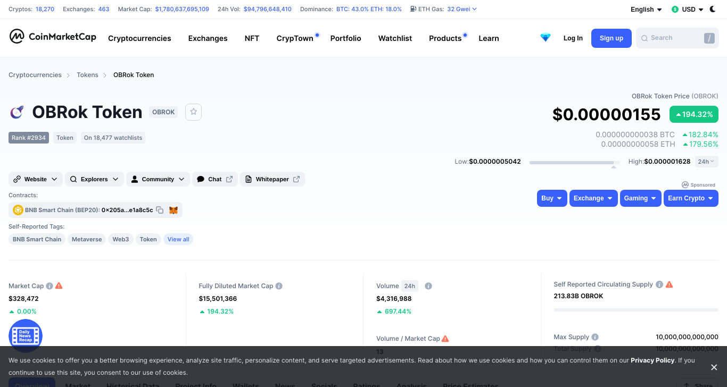Click Tokens breadcrumb link
The height and width of the screenshot is (387, 727).
click(87, 75)
